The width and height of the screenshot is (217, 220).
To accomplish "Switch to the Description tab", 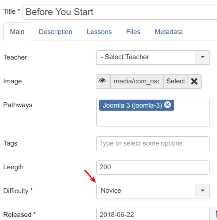I will pos(56,32).
